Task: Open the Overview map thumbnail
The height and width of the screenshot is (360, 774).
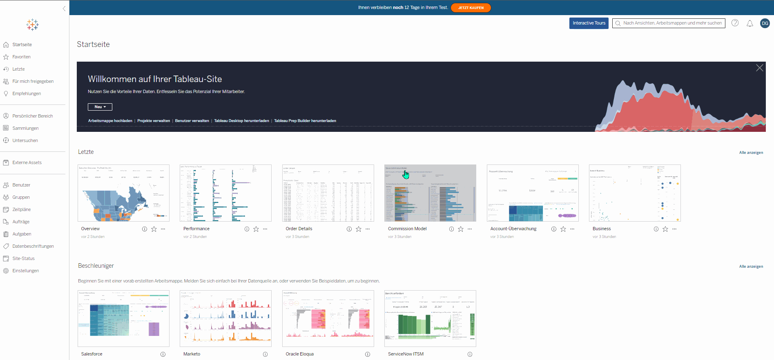Action: pyautogui.click(x=123, y=193)
